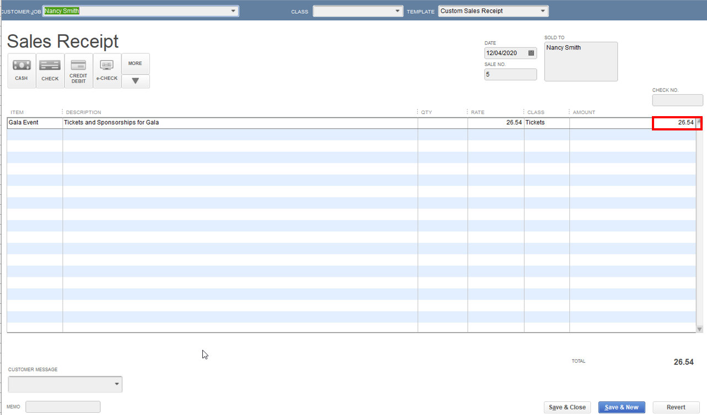Expand the arrow below MORE button
The width and height of the screenshot is (707, 415).
pyautogui.click(x=135, y=81)
